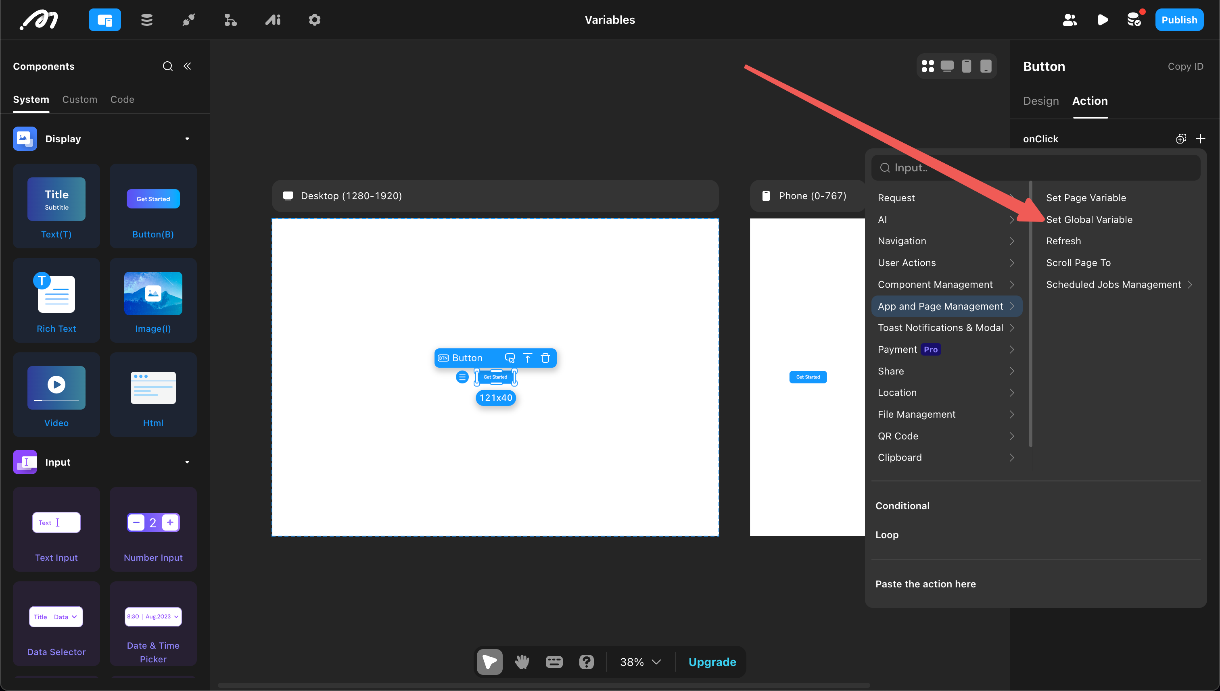This screenshot has height=691, width=1220.
Task: Switch to desktop-only viewport view
Action: (947, 66)
